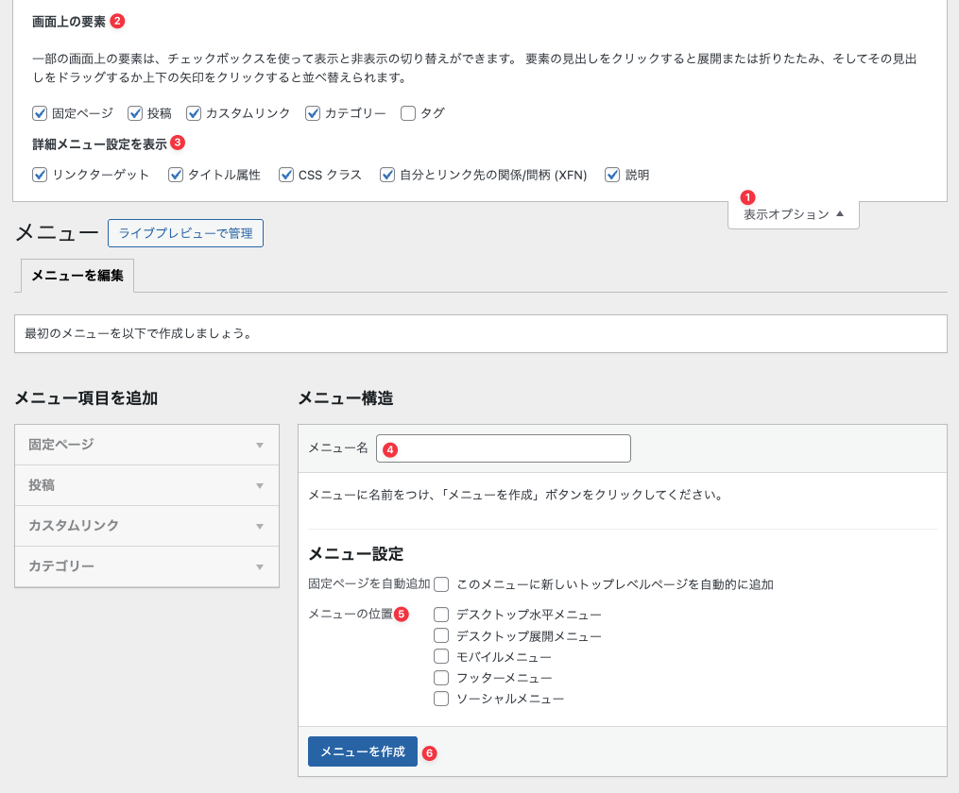The width and height of the screenshot is (959, 793).
Task: Check the デスクトップ水平メニュー location
Action: click(x=441, y=615)
